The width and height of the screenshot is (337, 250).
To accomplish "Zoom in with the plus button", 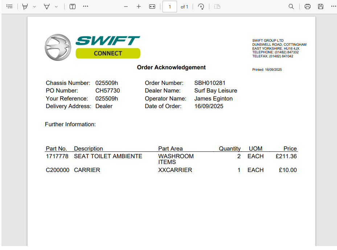I will point(139,7).
